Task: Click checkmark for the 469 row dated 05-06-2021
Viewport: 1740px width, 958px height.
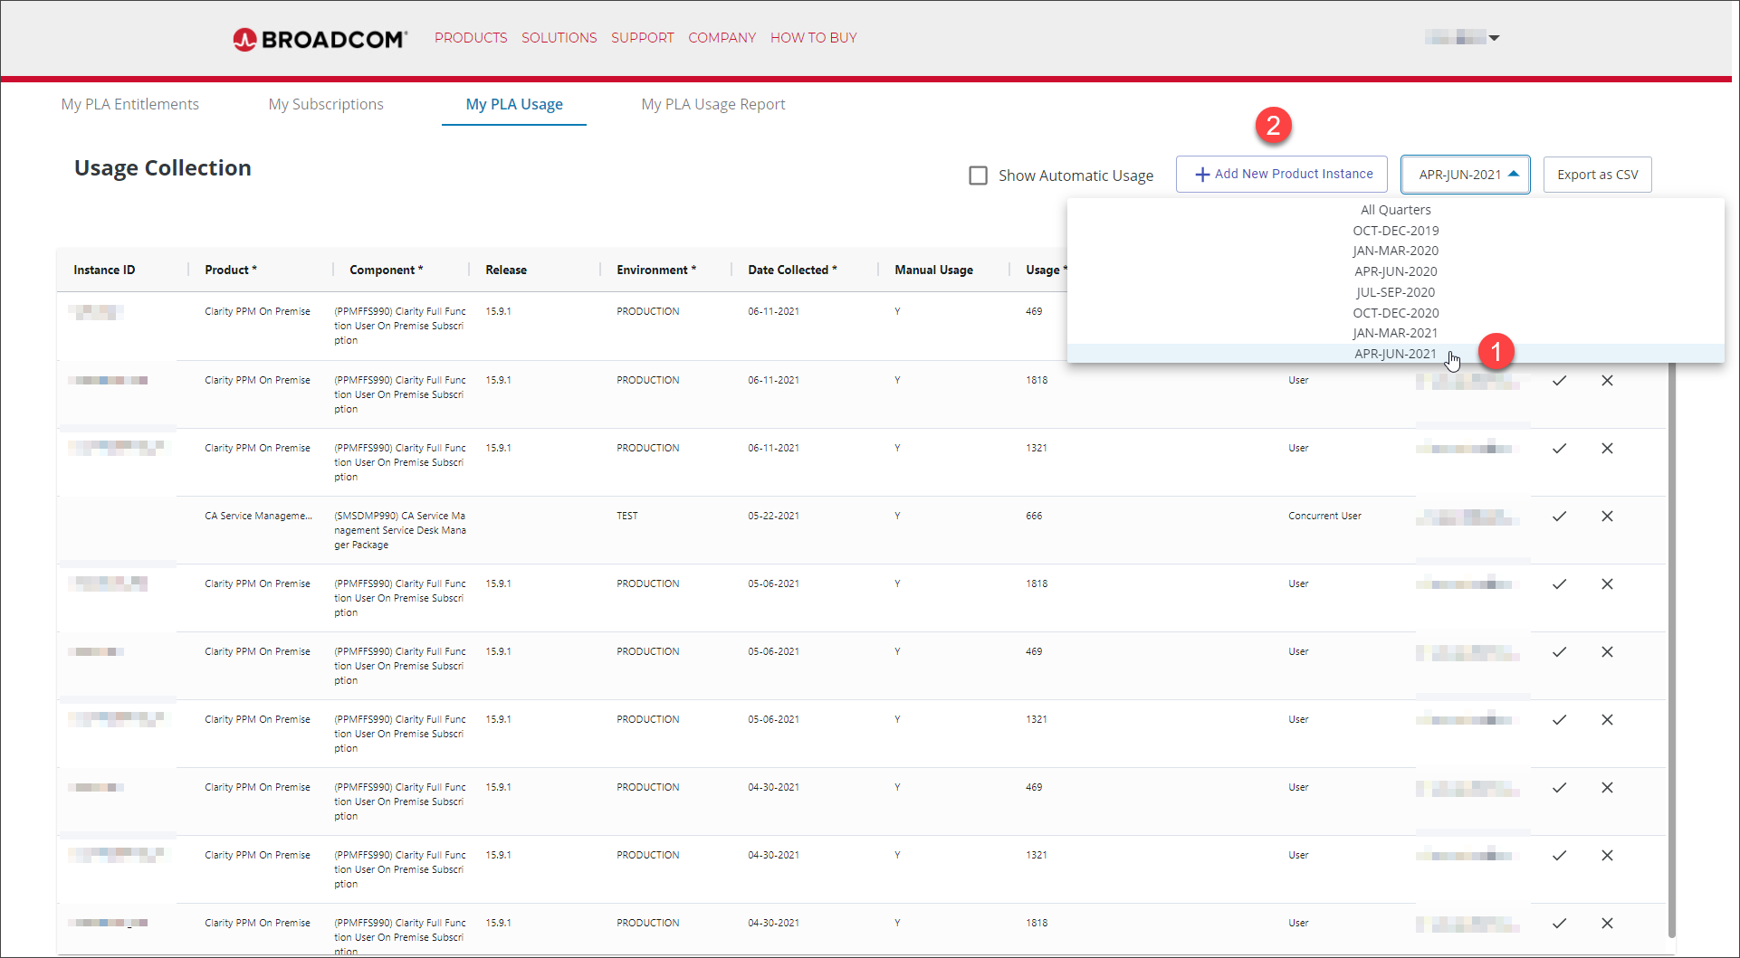Action: 1559,652
